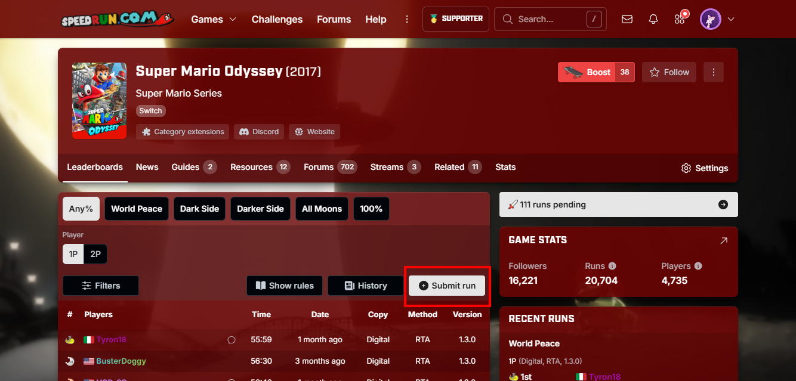Show the category rules
Image resolution: width=796 pixels, height=381 pixels.
pos(285,286)
